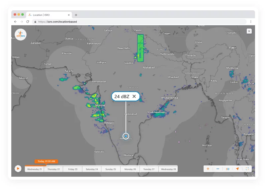Click the Gwalior city label
Viewport: 265px width, 189px height.
[x=129, y=63]
